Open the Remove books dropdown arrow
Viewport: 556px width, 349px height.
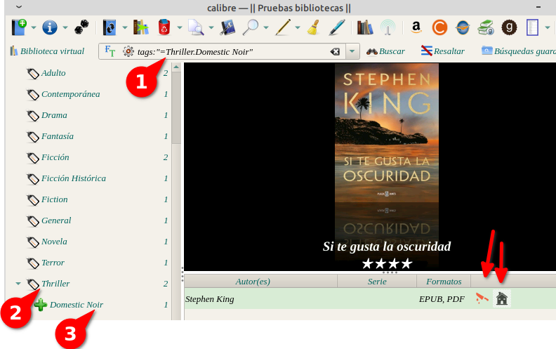pos(180,27)
